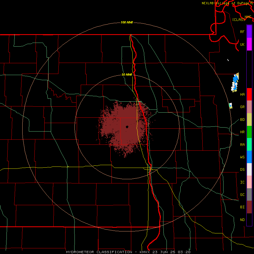Click the RA light-green legend swatch
The image size is (254, 254).
tap(249, 144)
